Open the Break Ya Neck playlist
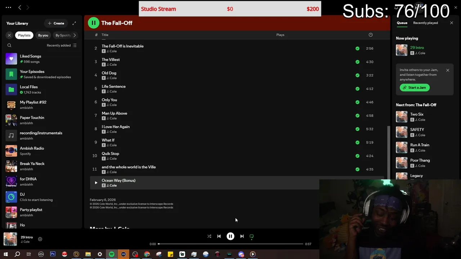Image resolution: width=461 pixels, height=259 pixels. 41,166
